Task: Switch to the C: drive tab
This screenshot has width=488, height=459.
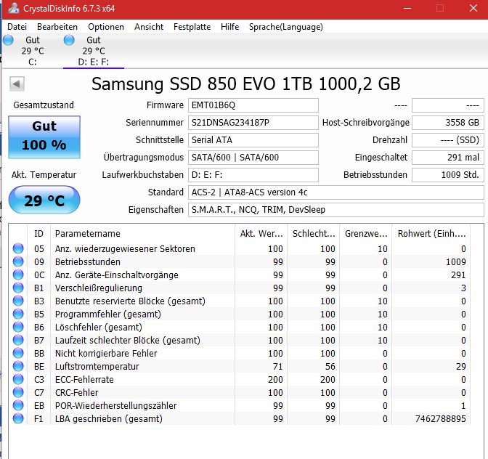Action: click(31, 51)
